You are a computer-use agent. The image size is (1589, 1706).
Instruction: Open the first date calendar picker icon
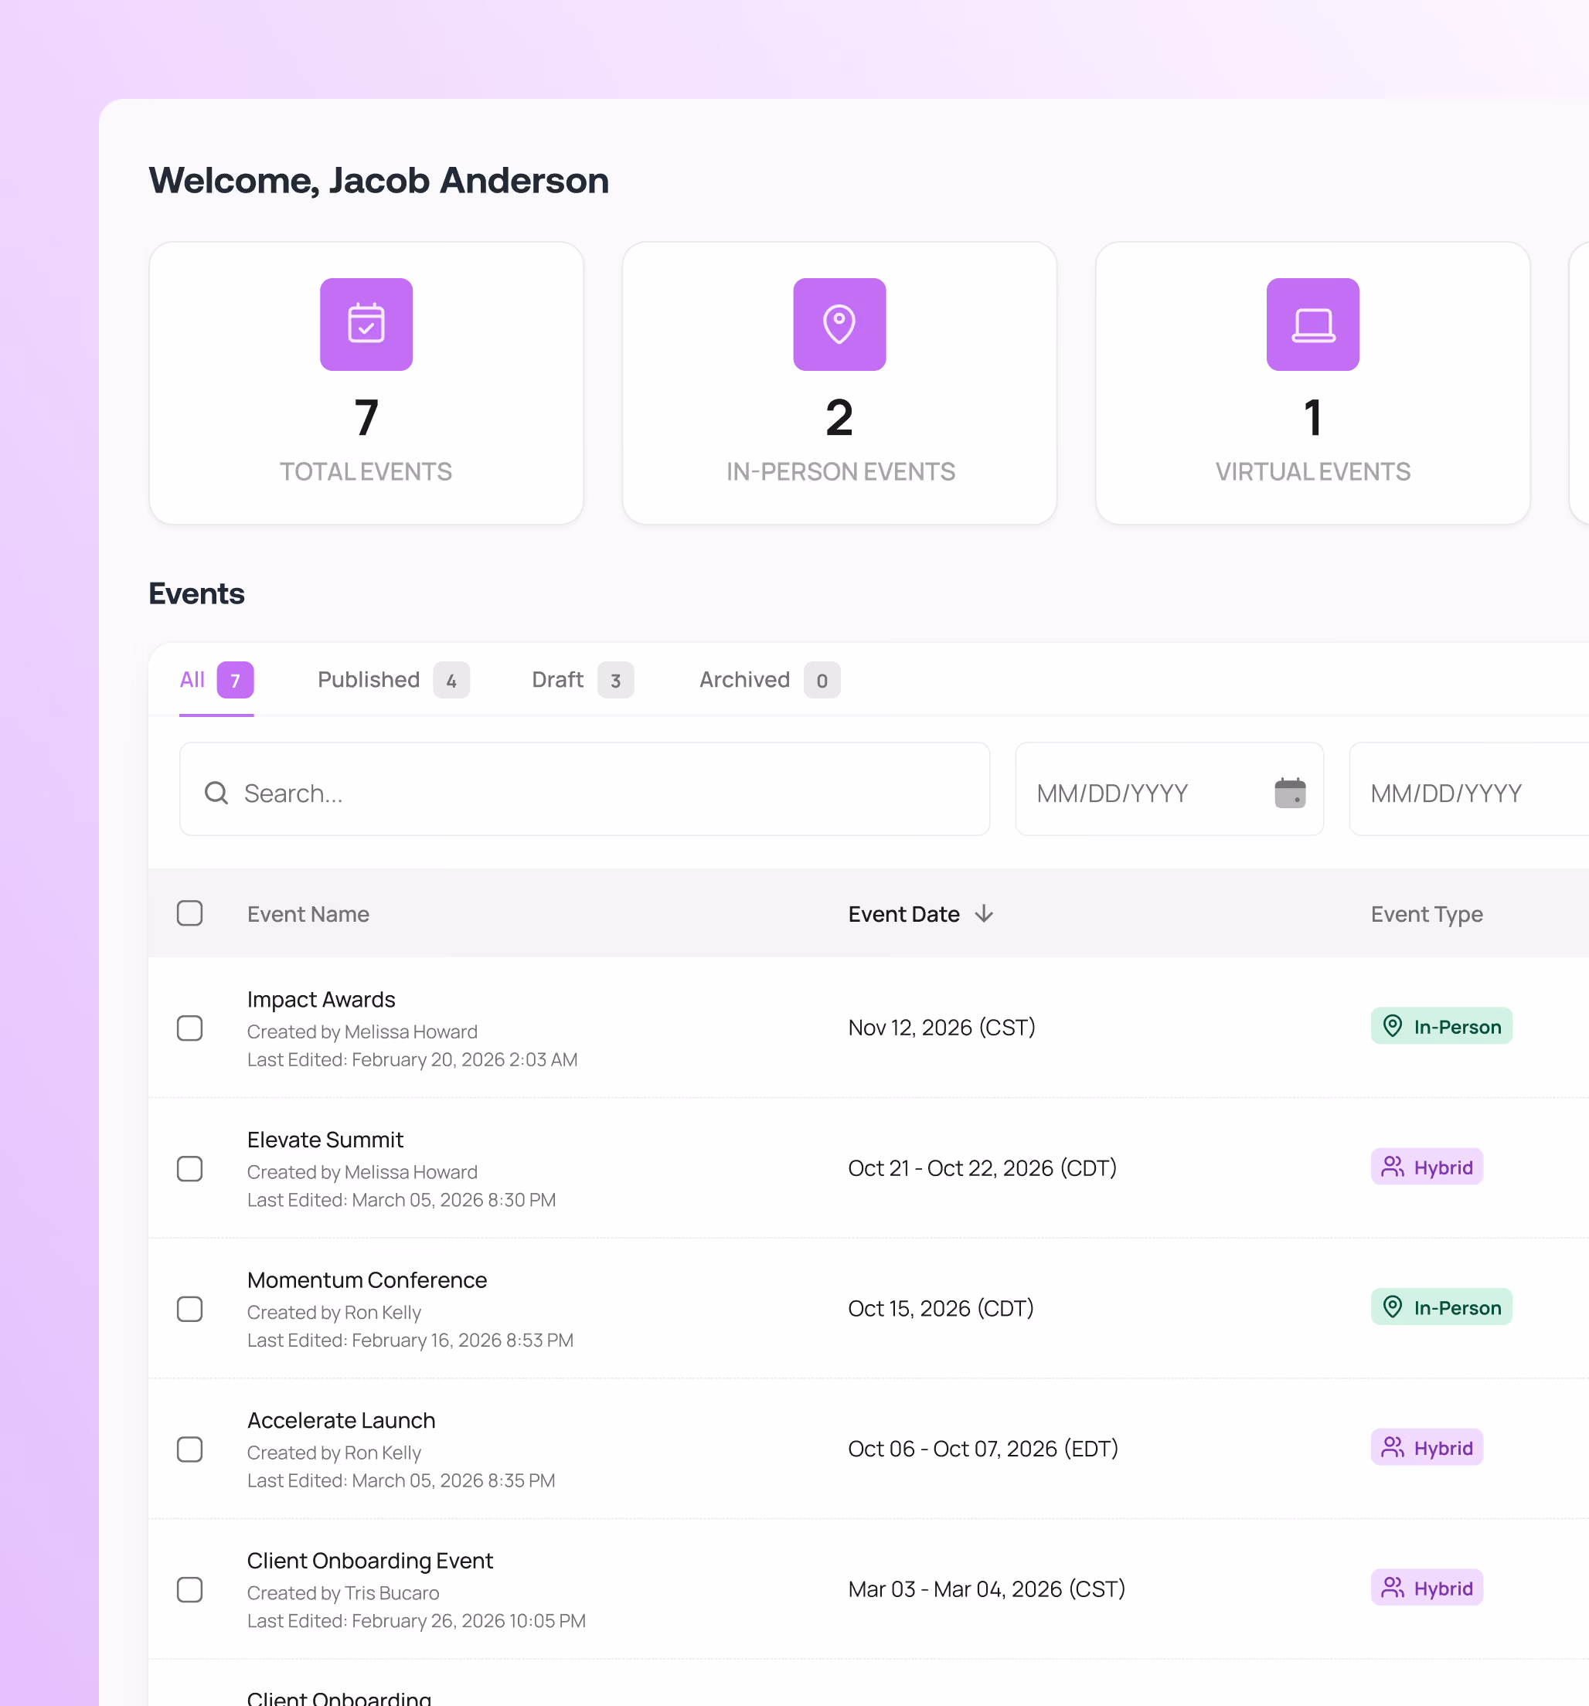1289,792
